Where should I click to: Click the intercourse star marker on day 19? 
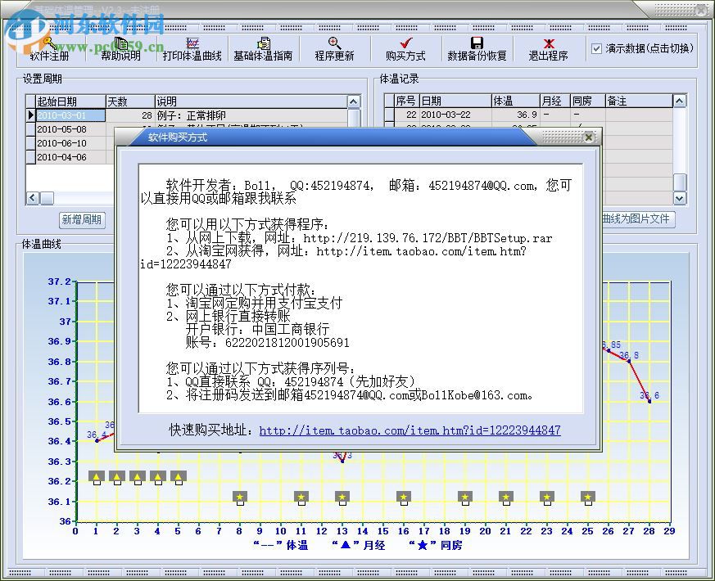(464, 498)
